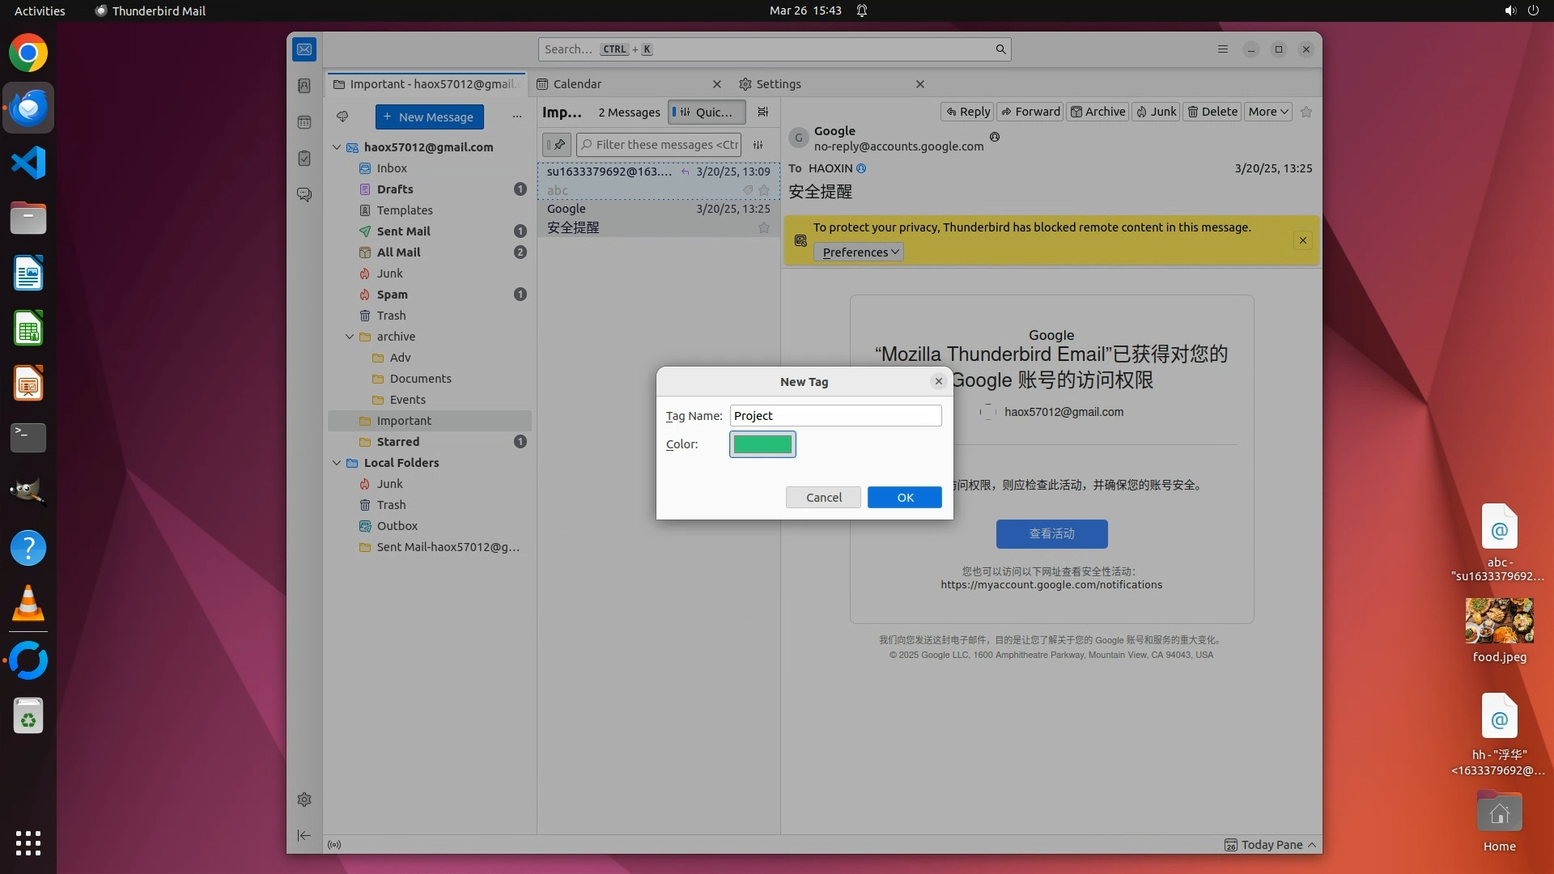
Task: Open message list display options icon
Action: tap(762, 112)
